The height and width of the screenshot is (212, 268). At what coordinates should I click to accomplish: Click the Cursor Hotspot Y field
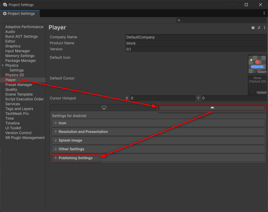point(234,98)
